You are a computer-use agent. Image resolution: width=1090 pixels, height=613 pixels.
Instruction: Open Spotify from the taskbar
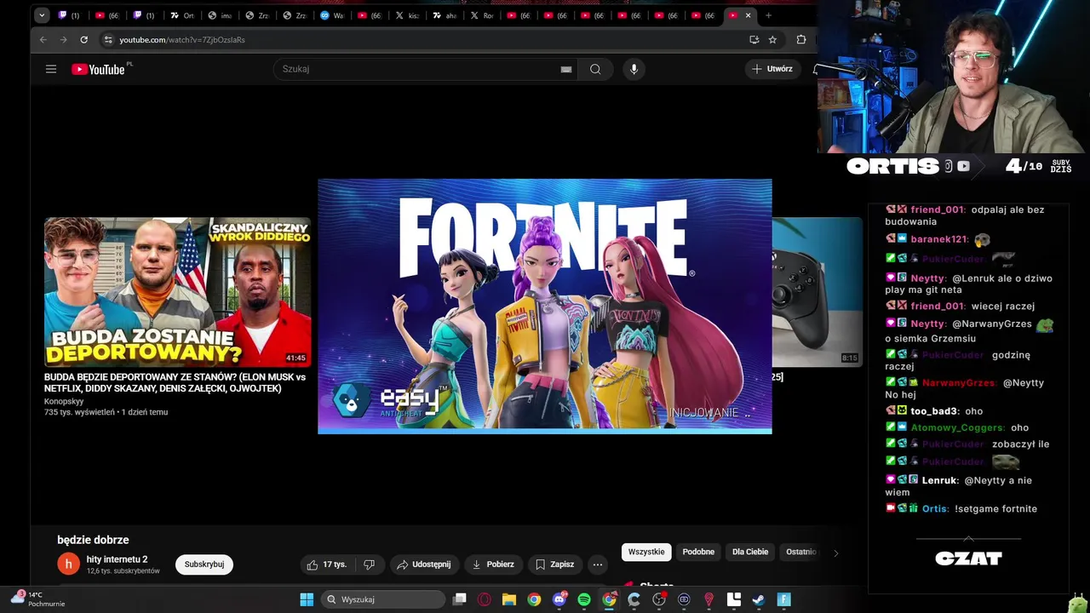coord(584,599)
